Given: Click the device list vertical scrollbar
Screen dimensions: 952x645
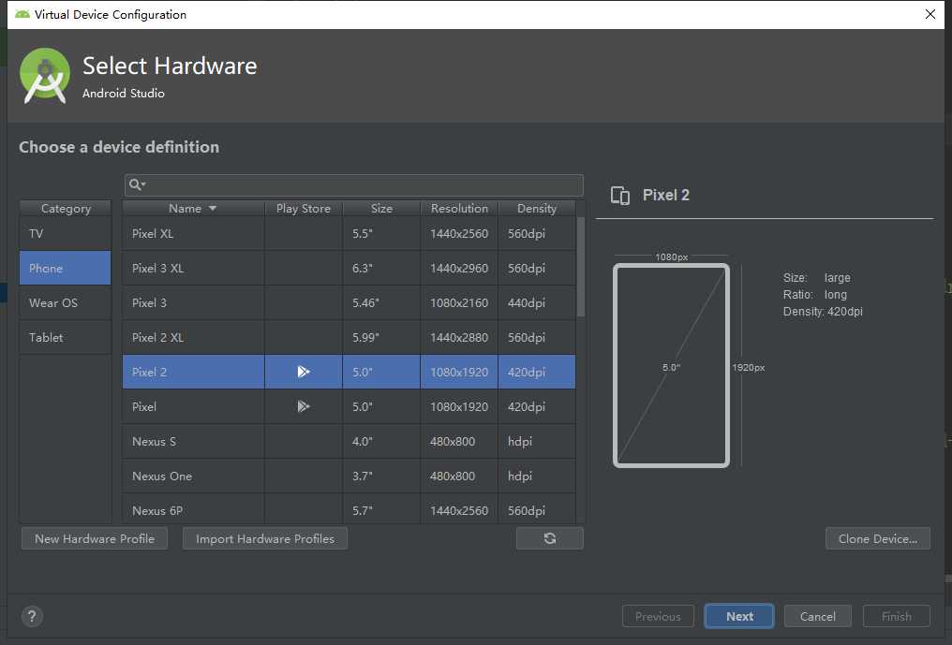Looking at the screenshot, I should pos(580,267).
